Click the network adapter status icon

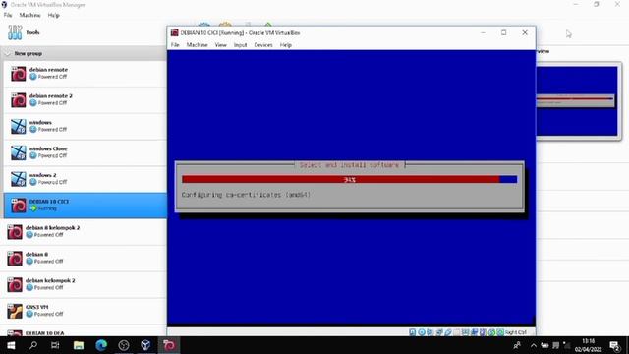point(439,332)
